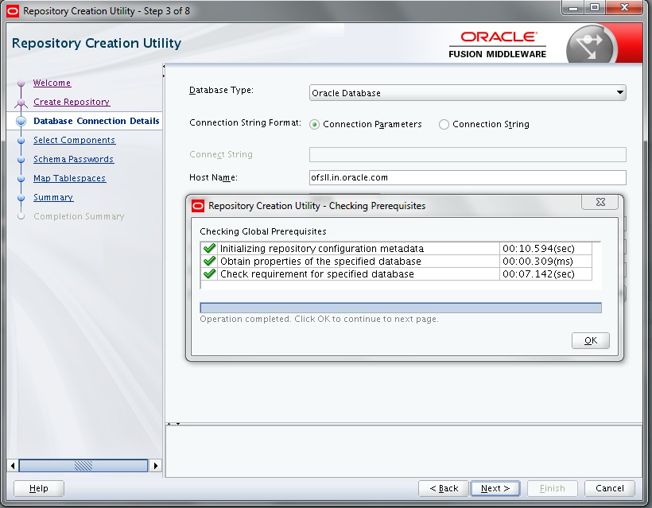Click the left arrow of sidebar scrollbar
This screenshot has width=652, height=508.
[13, 466]
